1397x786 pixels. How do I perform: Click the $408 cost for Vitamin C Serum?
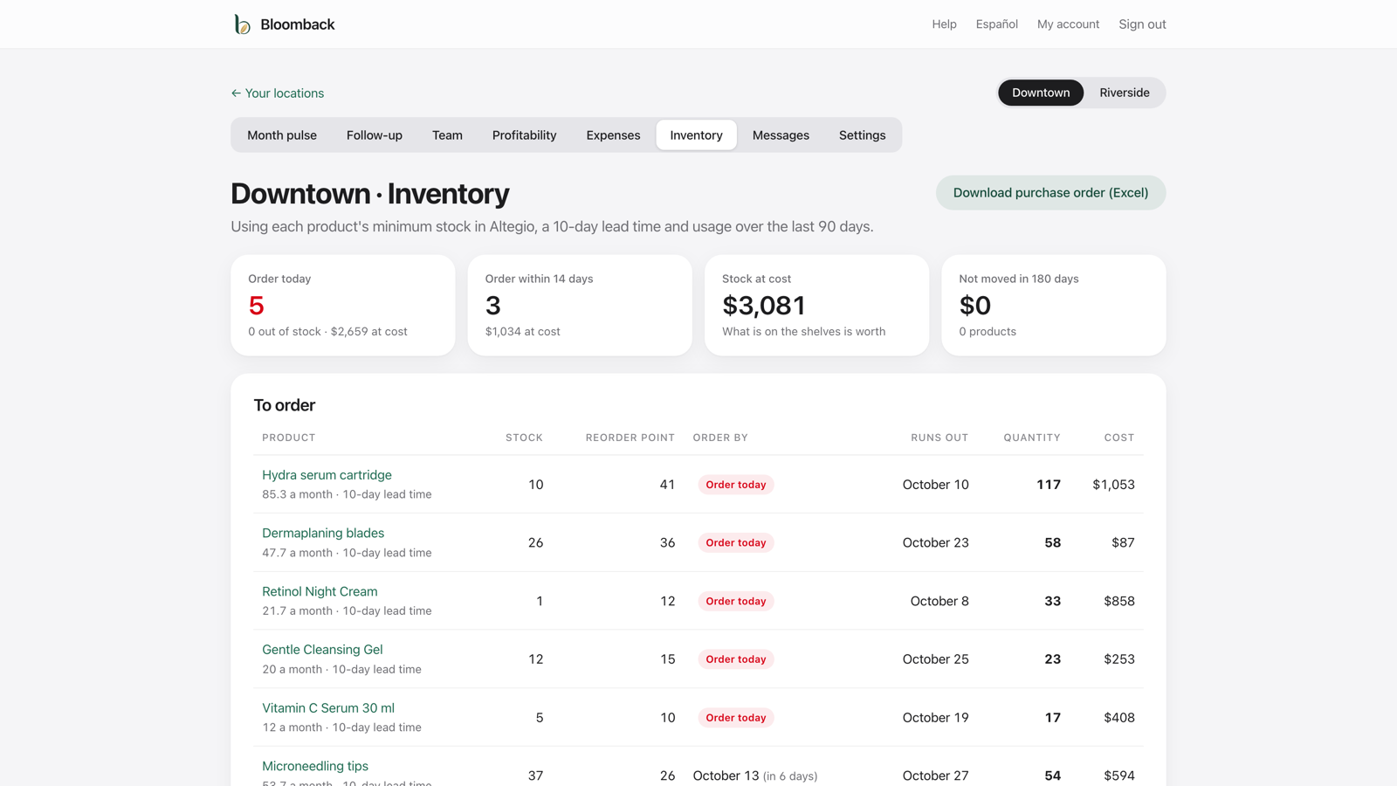point(1119,718)
